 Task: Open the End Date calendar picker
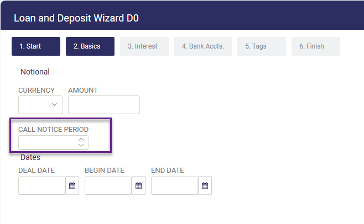pos(205,185)
